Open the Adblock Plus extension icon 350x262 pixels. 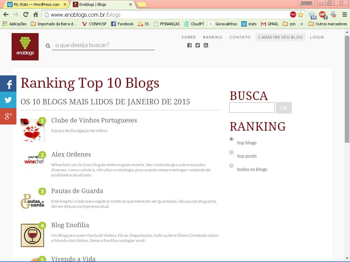tap(323, 15)
